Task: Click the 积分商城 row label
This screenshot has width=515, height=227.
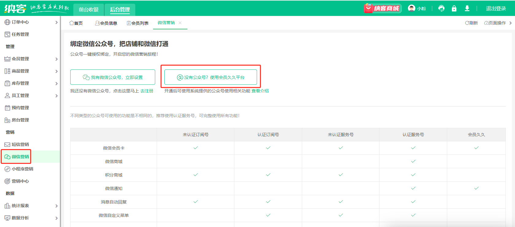Action: click(114, 175)
